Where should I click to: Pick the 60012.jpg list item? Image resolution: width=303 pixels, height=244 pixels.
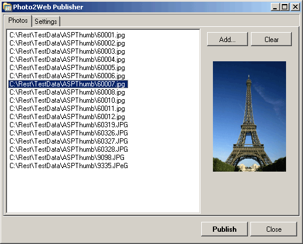[x=67, y=117]
